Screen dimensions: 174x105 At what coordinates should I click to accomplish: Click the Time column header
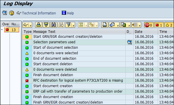pos(166,32)
